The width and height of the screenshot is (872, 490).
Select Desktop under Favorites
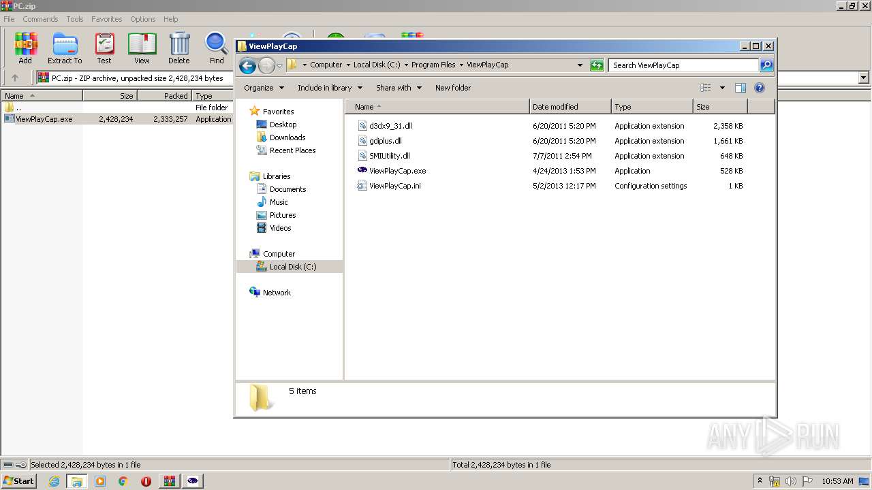click(283, 125)
